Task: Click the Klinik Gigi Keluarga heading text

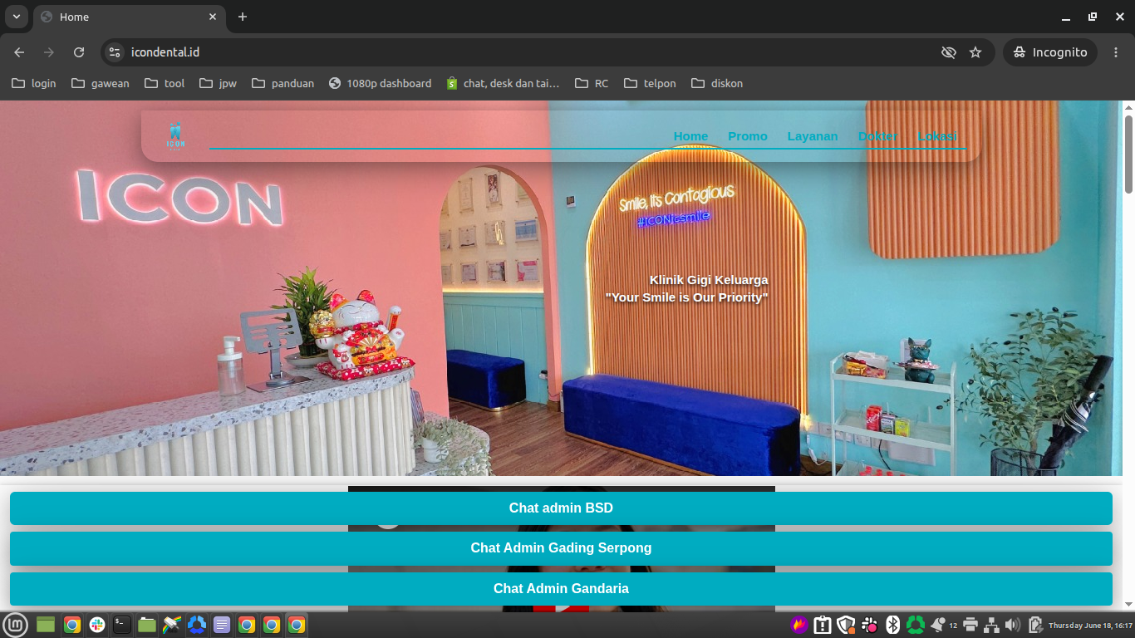Action: tap(709, 280)
